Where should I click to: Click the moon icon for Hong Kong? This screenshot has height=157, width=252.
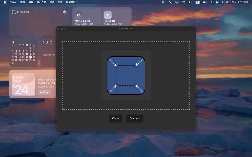(x=78, y=15)
